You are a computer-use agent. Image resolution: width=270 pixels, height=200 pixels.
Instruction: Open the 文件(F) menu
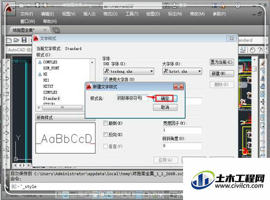click(26, 14)
